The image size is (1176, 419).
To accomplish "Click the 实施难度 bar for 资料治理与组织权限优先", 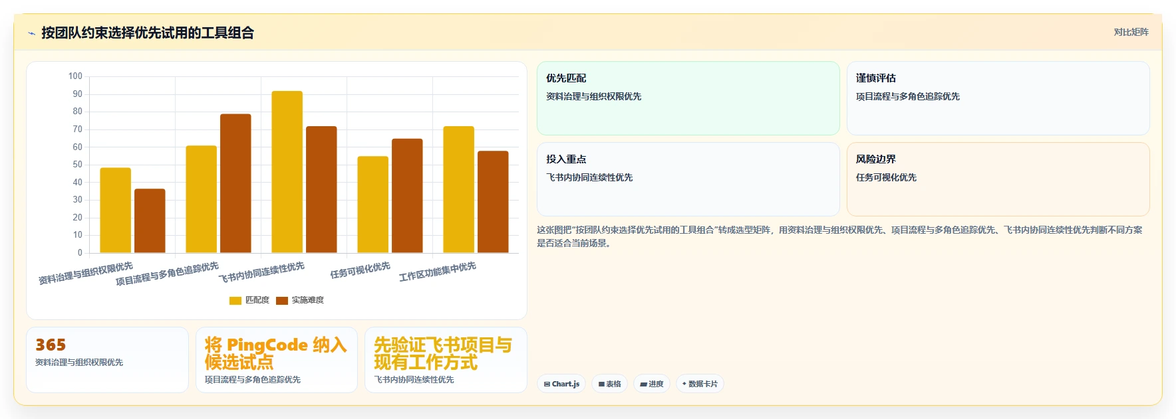I will point(150,221).
